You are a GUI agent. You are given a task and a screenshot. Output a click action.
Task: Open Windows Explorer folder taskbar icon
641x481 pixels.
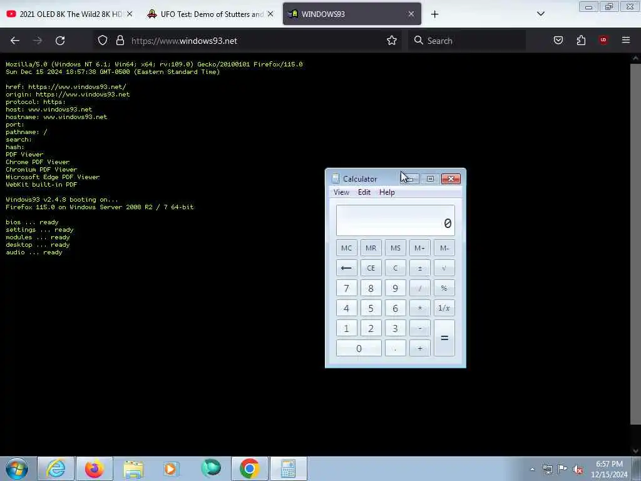[x=133, y=468]
